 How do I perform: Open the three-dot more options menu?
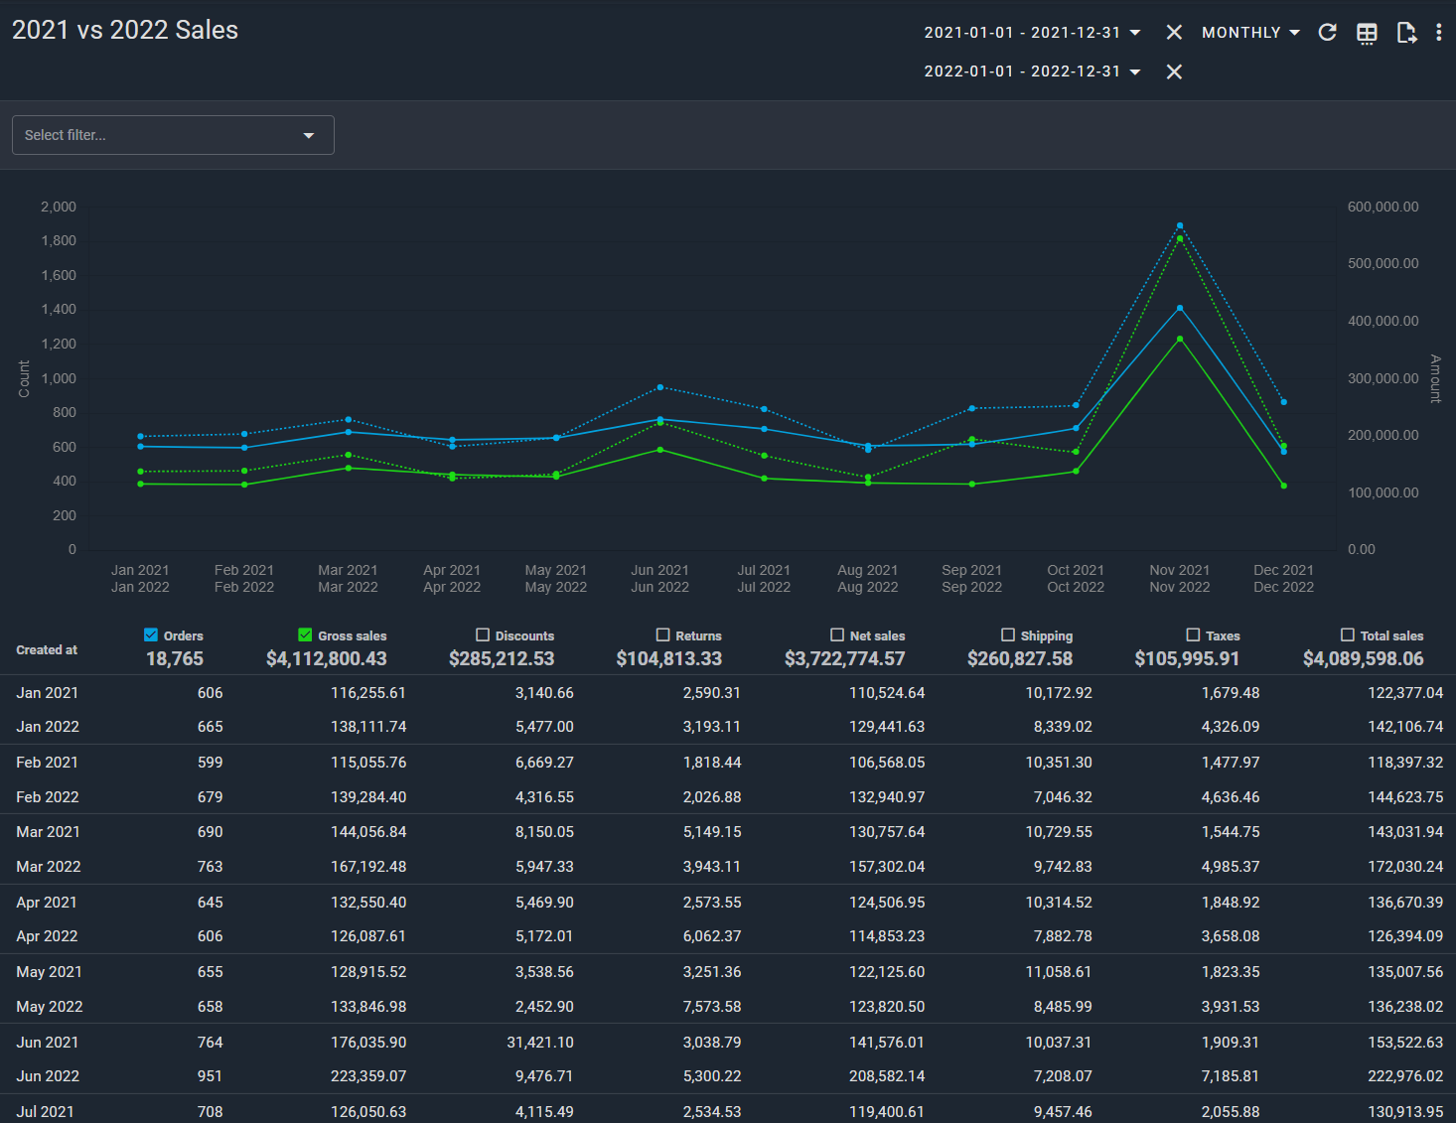[x=1438, y=33]
